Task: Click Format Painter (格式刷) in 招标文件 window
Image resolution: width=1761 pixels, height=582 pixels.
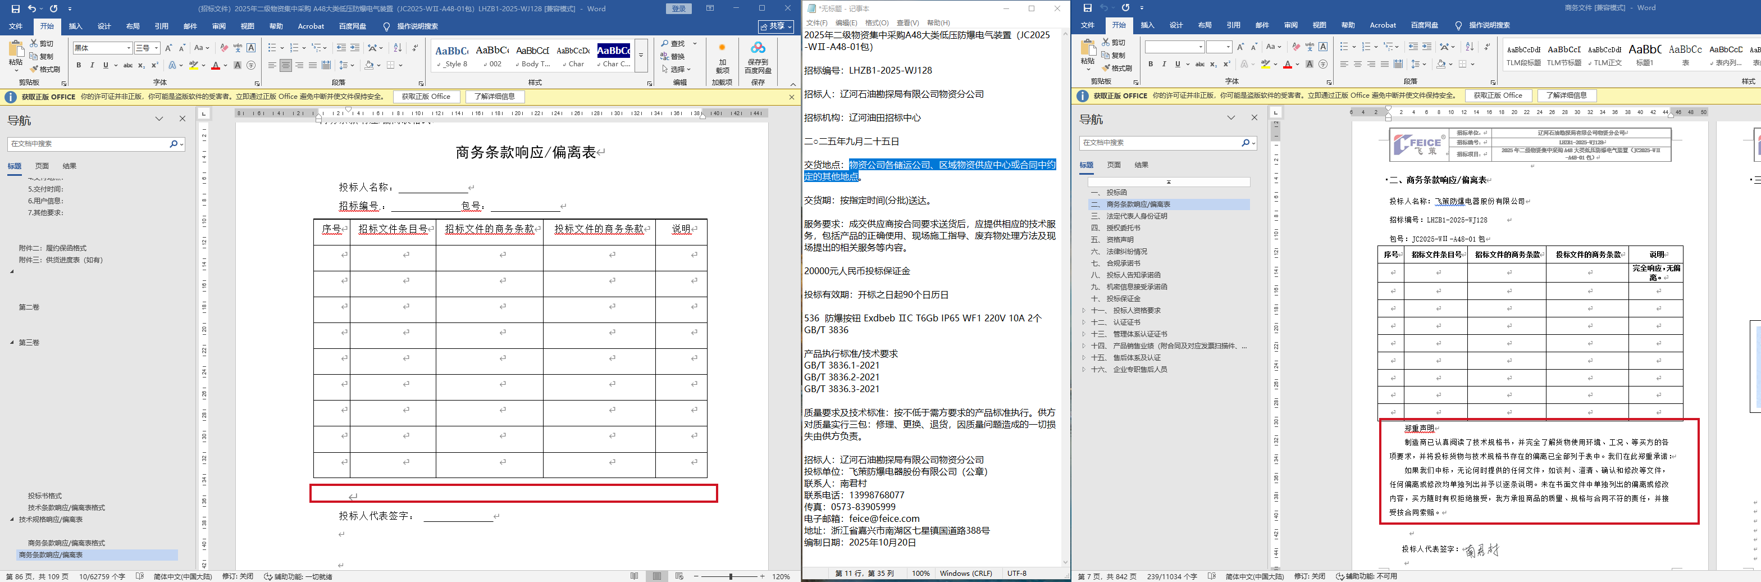Action: 45,69
